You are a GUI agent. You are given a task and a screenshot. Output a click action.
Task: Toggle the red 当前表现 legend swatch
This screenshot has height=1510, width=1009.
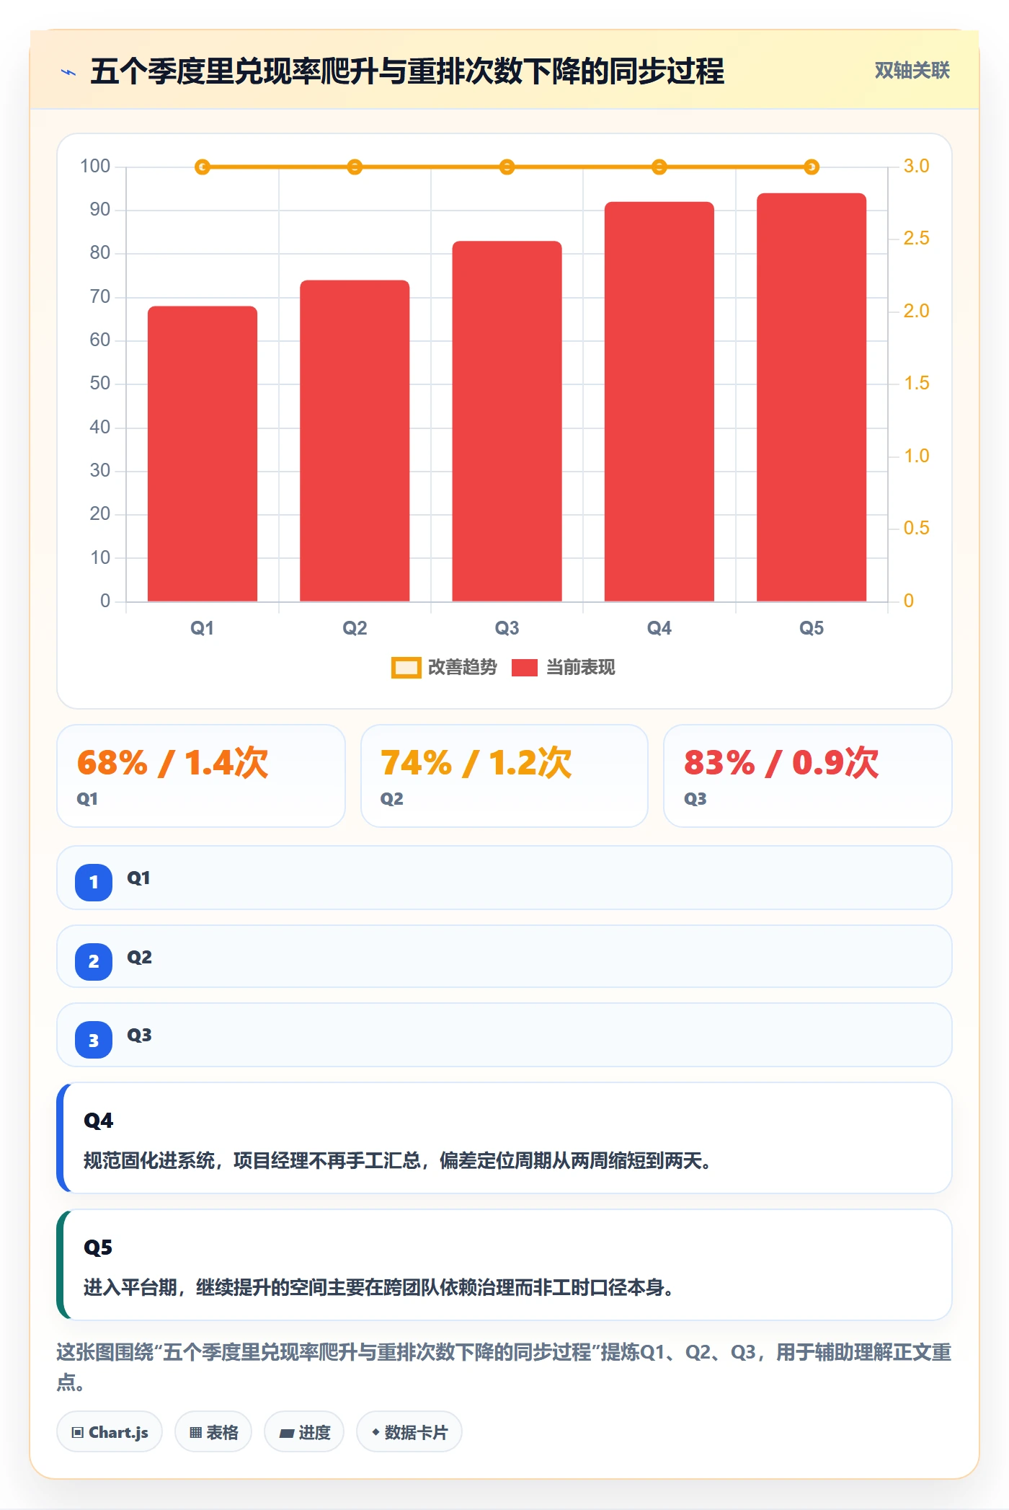[x=525, y=668]
